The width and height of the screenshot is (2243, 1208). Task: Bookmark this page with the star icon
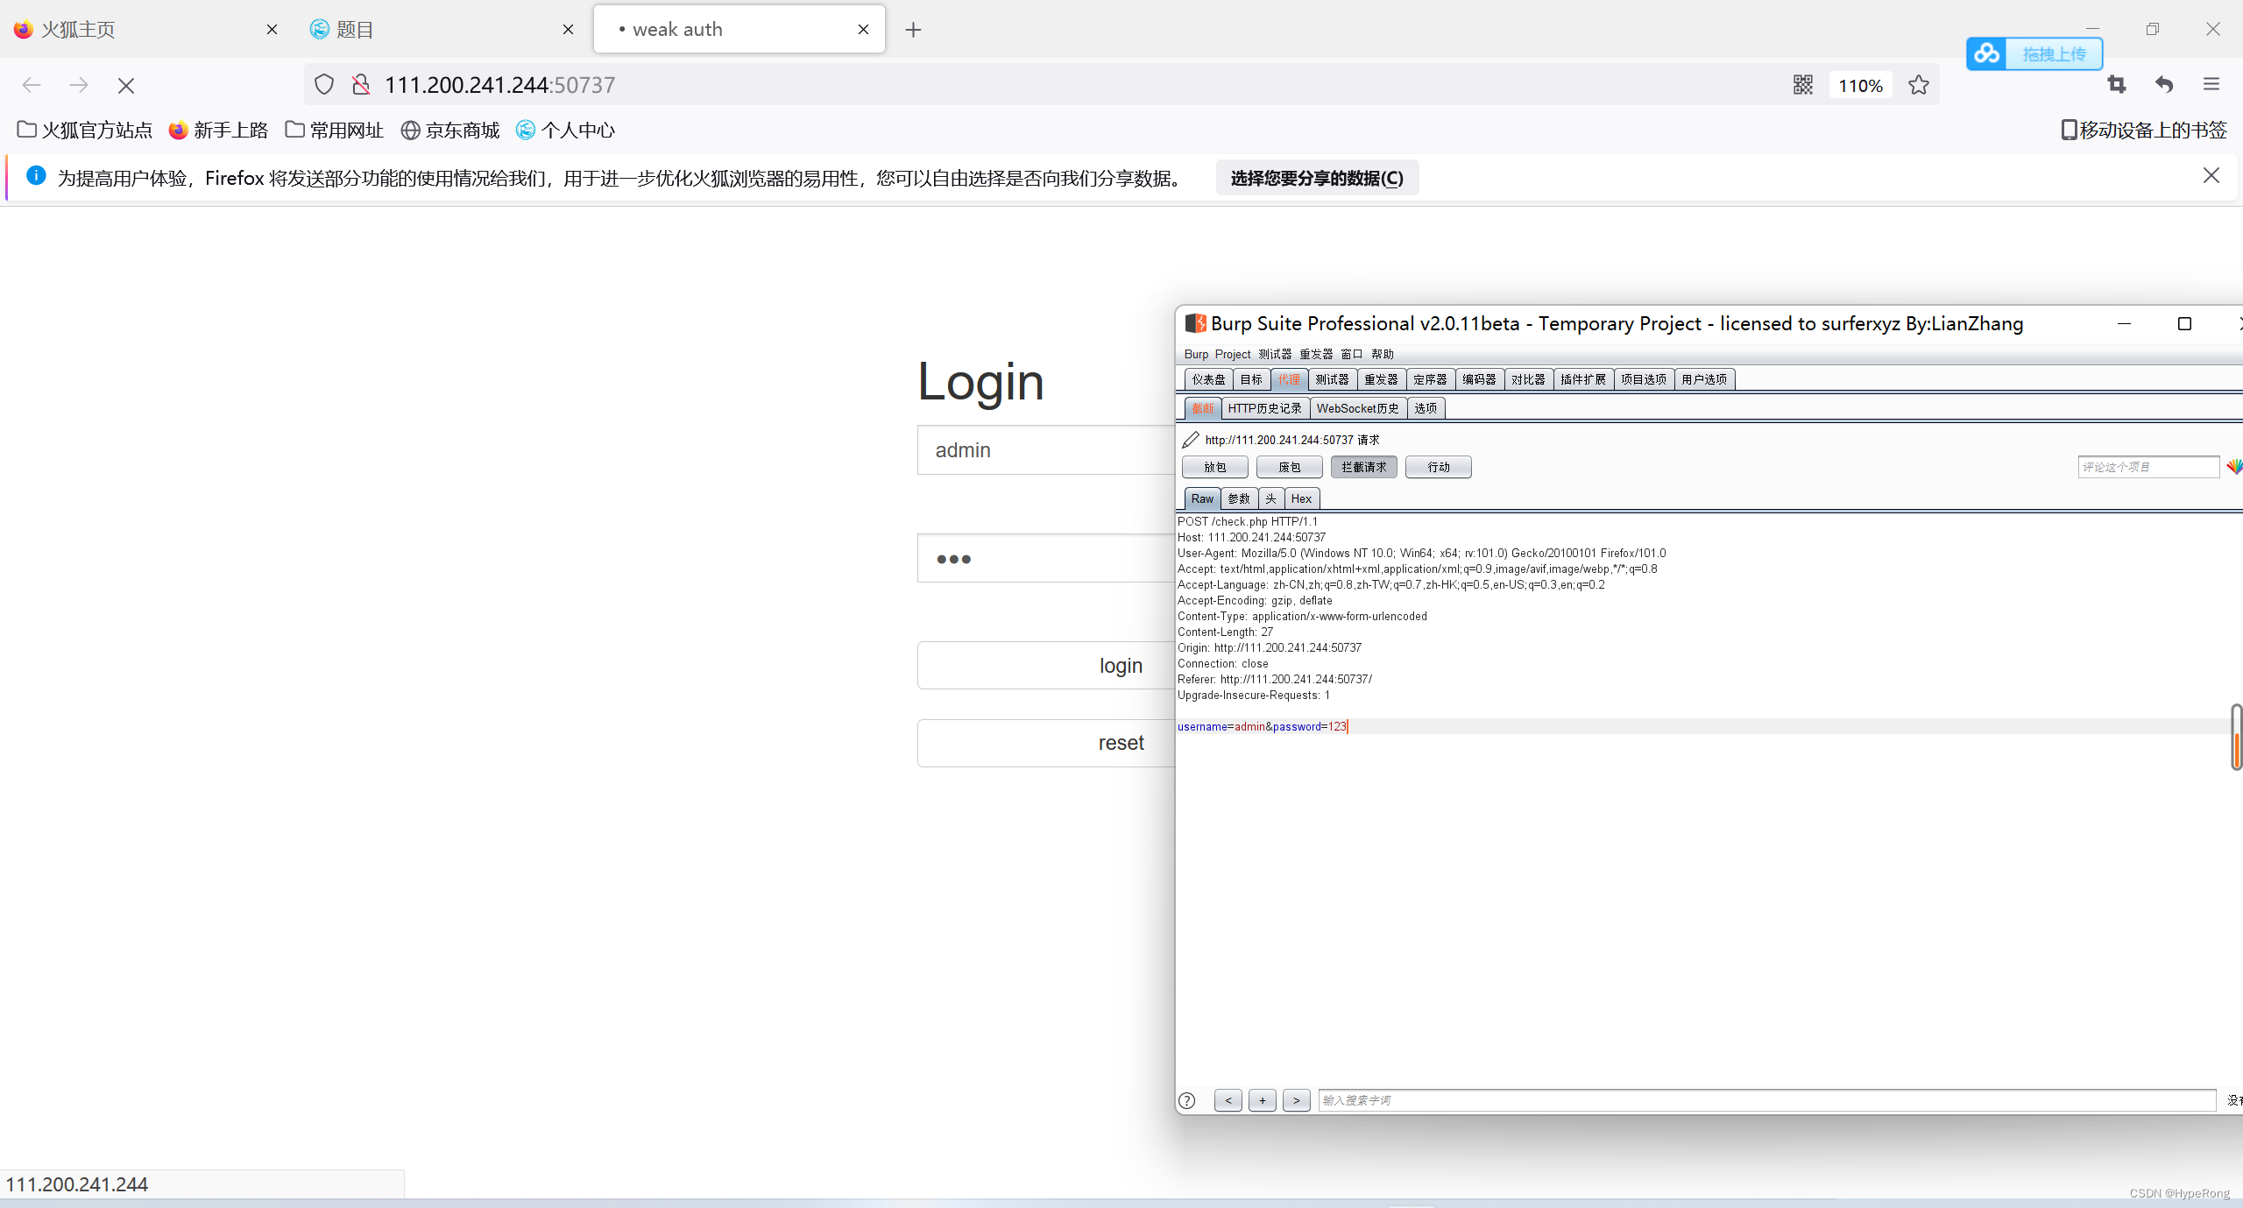(1919, 85)
